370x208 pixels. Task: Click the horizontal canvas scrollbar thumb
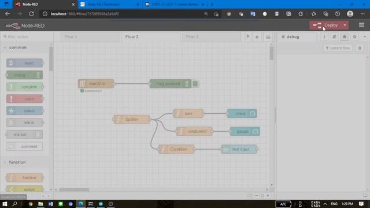tap(74, 190)
